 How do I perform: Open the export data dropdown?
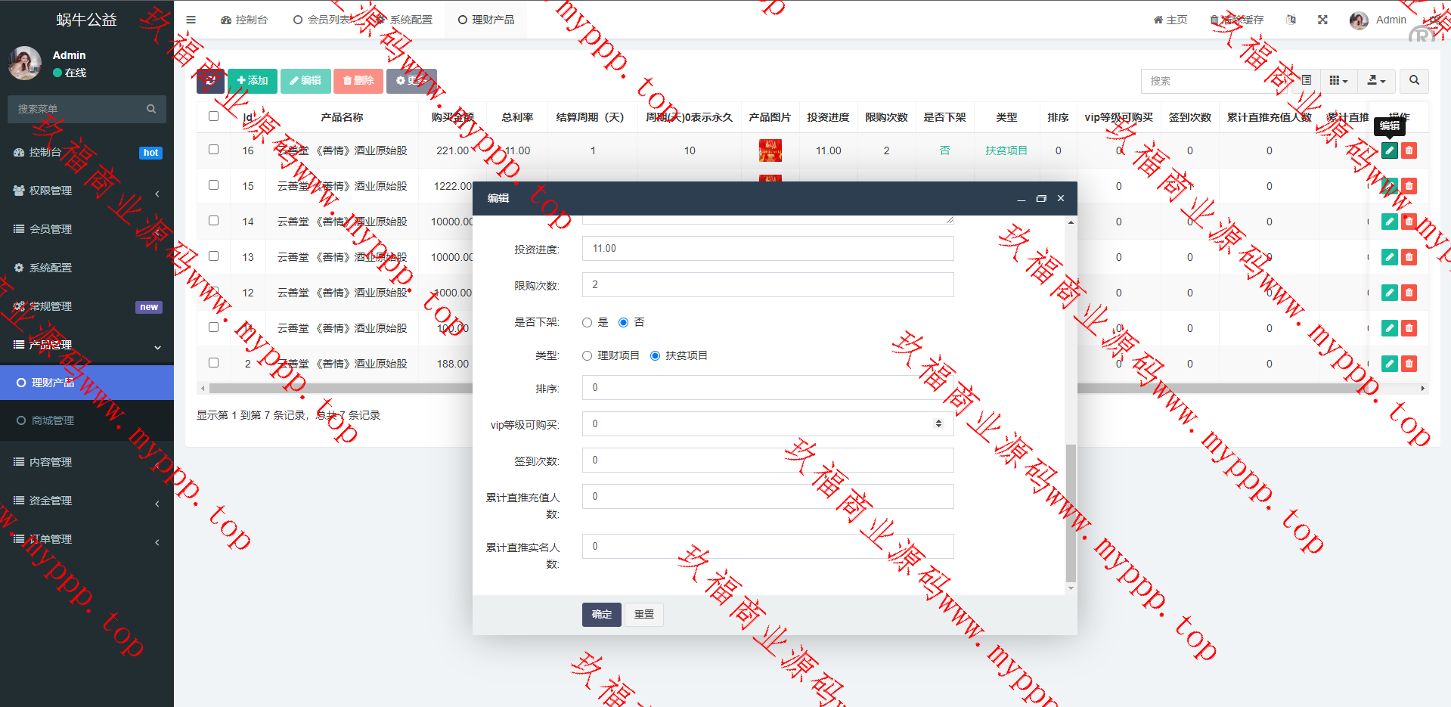1376,81
